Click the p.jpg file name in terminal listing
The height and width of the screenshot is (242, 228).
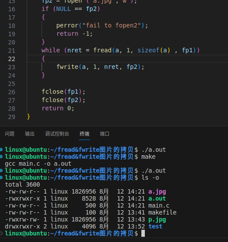pyautogui.click(x=157, y=220)
